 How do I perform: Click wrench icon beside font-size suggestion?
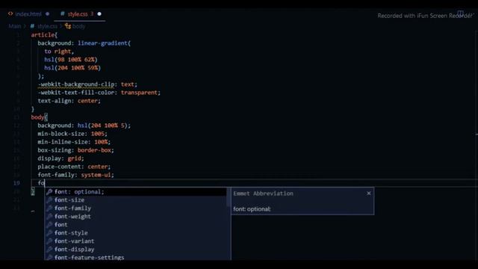click(x=49, y=200)
